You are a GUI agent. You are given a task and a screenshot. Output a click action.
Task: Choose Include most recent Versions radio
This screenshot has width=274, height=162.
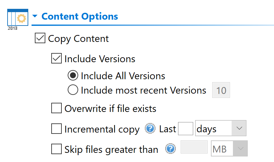click(73, 90)
